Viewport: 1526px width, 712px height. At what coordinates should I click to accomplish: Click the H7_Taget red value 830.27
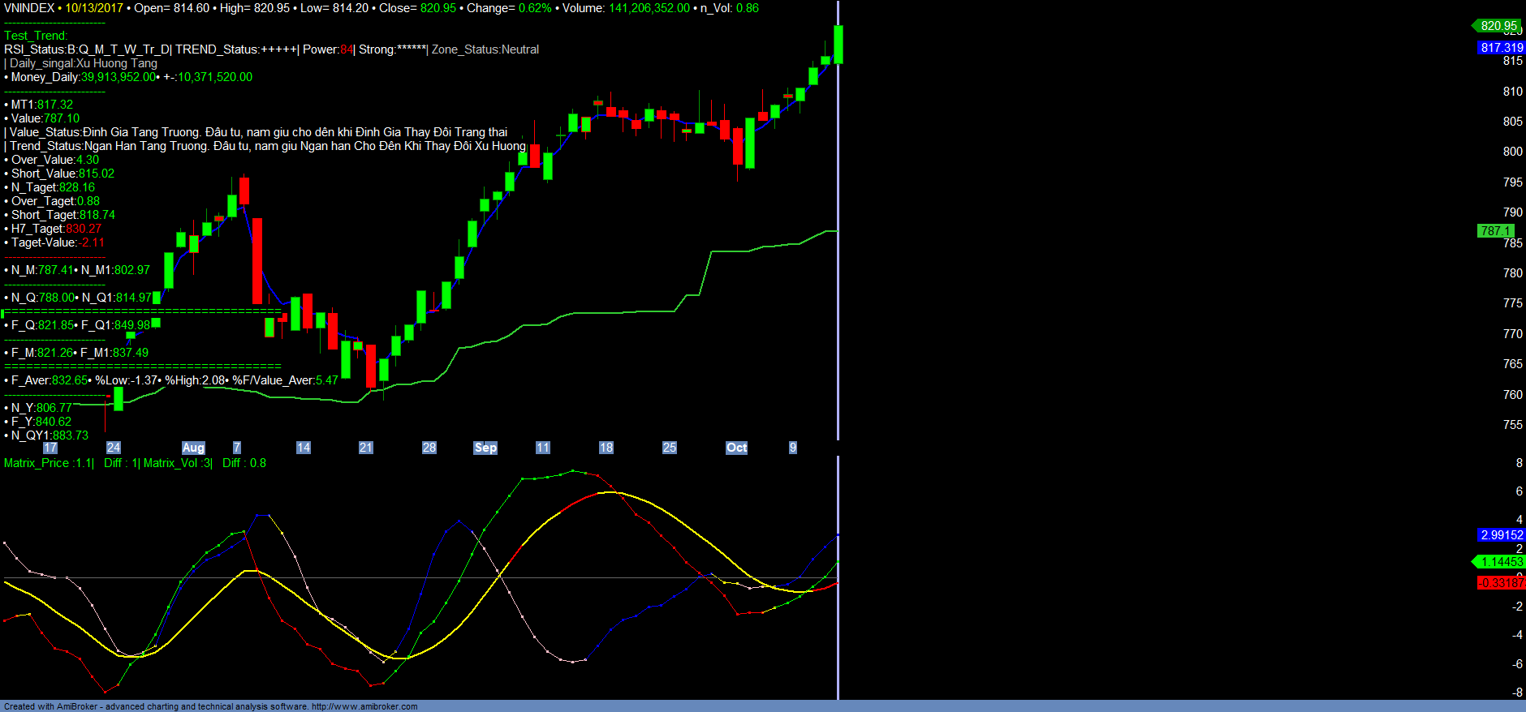pyautogui.click(x=84, y=229)
